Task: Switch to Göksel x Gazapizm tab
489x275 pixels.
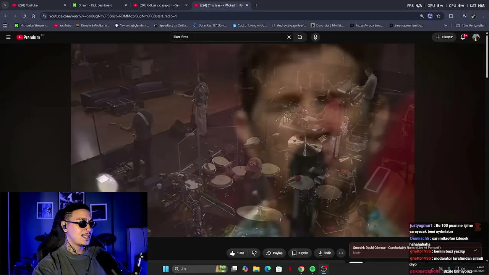Action: tap(160, 5)
